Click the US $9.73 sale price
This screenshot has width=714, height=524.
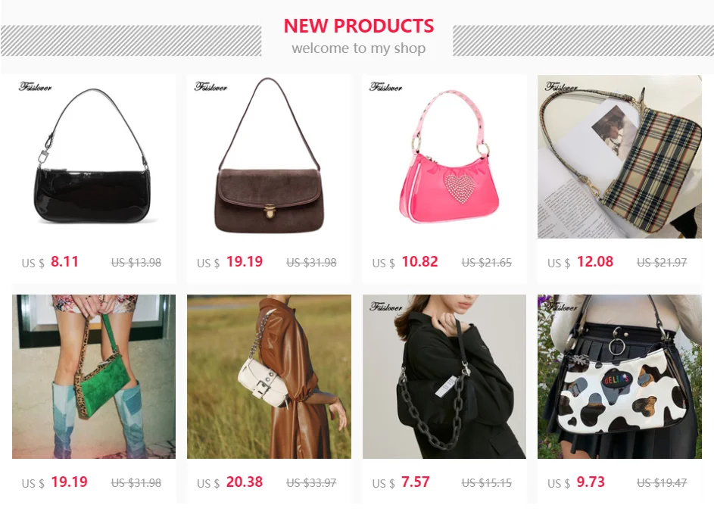[x=576, y=482]
